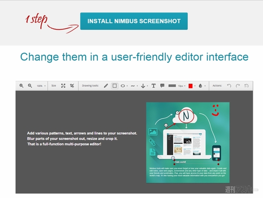Click the 'Drawing tools:' label
The width and height of the screenshot is (263, 198).
[90, 86]
